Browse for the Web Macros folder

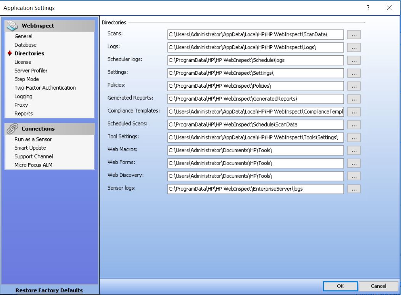click(x=354, y=151)
